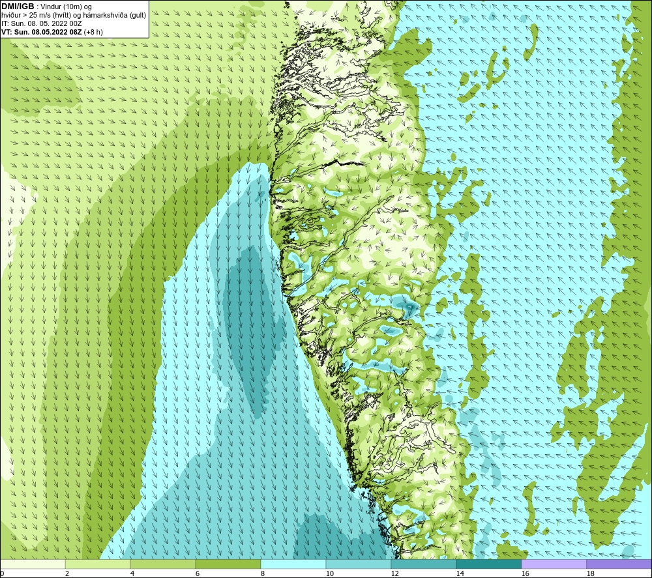Click the 4–6 m/s green legend swatch
Viewport: 652px width, 578px height.
[x=163, y=564]
